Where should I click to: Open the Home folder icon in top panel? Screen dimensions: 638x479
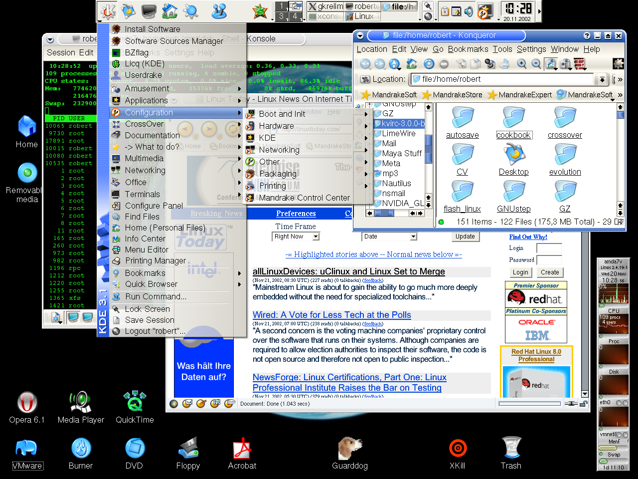pos(169,11)
